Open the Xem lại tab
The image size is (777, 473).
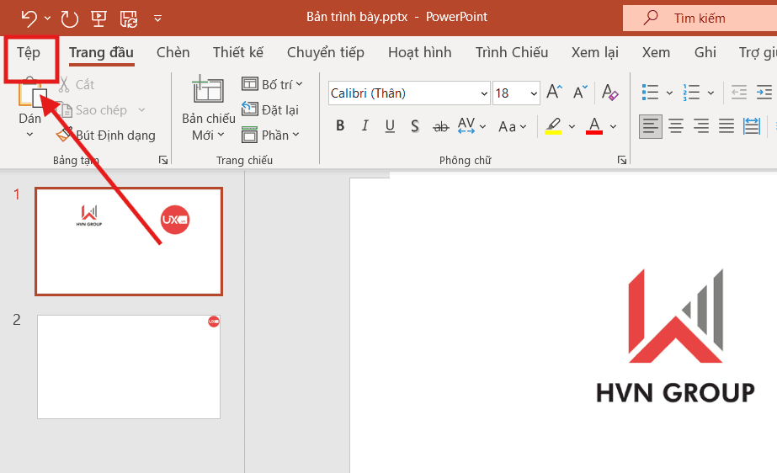(x=594, y=52)
